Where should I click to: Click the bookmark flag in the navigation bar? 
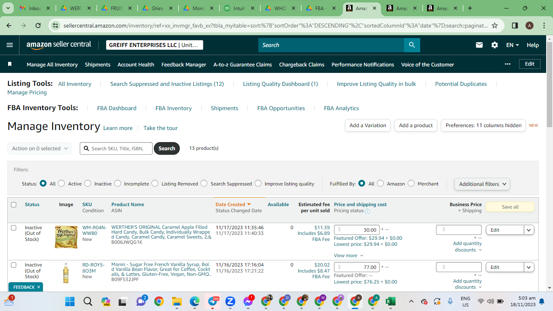click(x=10, y=64)
